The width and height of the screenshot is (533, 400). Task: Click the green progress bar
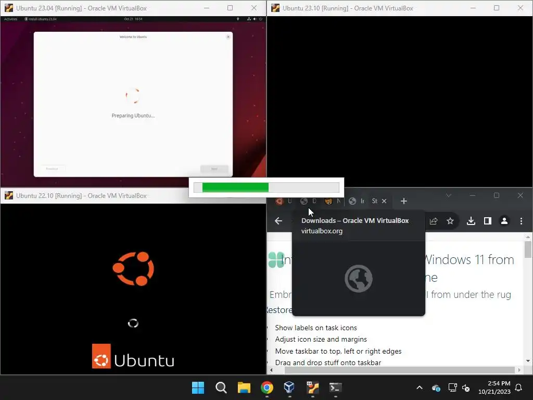tap(235, 187)
